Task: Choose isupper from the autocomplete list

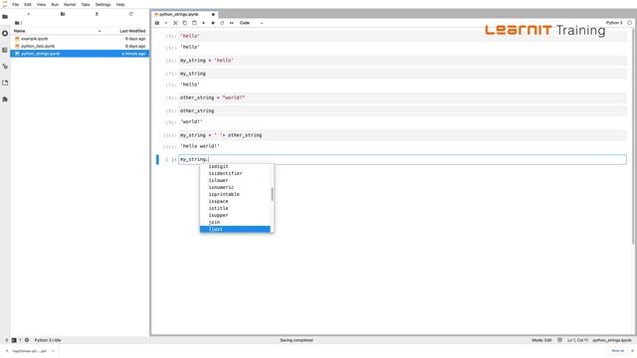Action: (235, 215)
